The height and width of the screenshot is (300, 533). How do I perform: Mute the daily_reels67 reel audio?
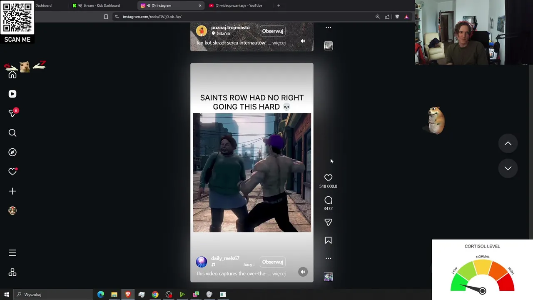(303, 272)
